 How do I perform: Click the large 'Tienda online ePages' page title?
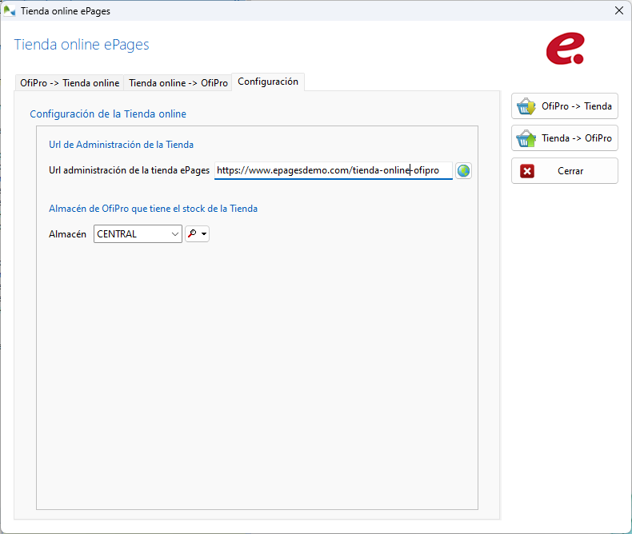82,45
